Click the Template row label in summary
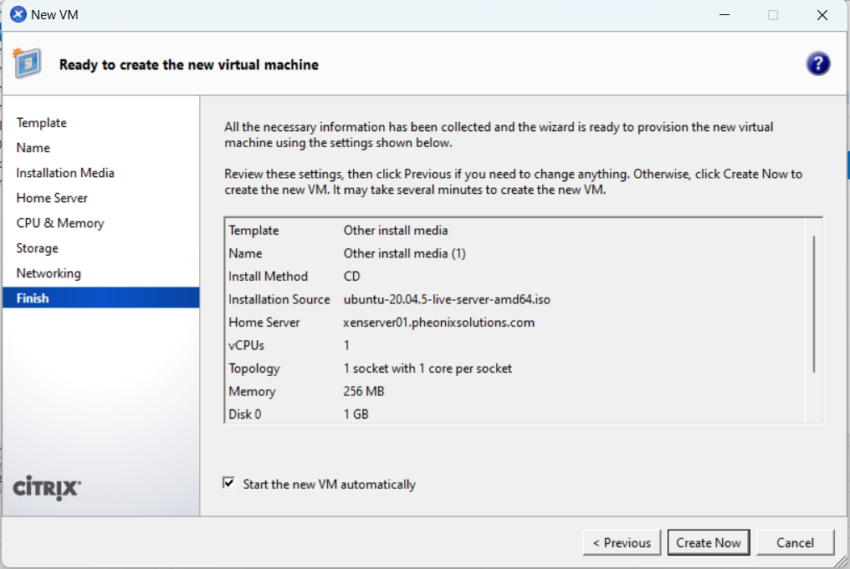 tap(253, 231)
